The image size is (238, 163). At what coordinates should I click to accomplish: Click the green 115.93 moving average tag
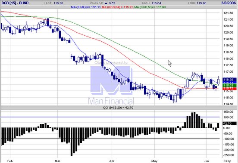pyautogui.click(x=229, y=86)
